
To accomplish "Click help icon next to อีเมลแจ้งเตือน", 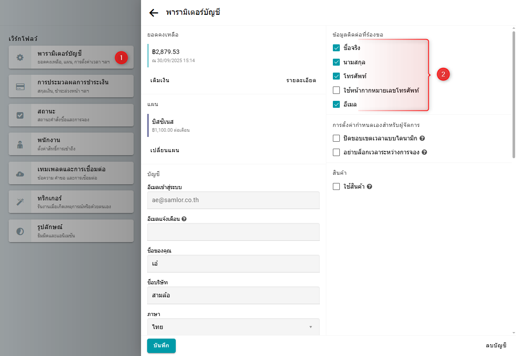I will coord(184,219).
